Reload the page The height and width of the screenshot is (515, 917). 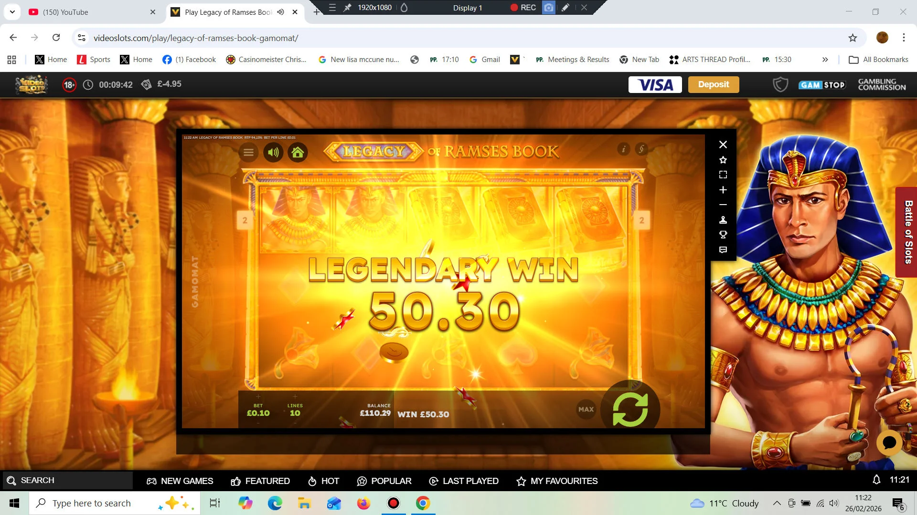click(56, 38)
